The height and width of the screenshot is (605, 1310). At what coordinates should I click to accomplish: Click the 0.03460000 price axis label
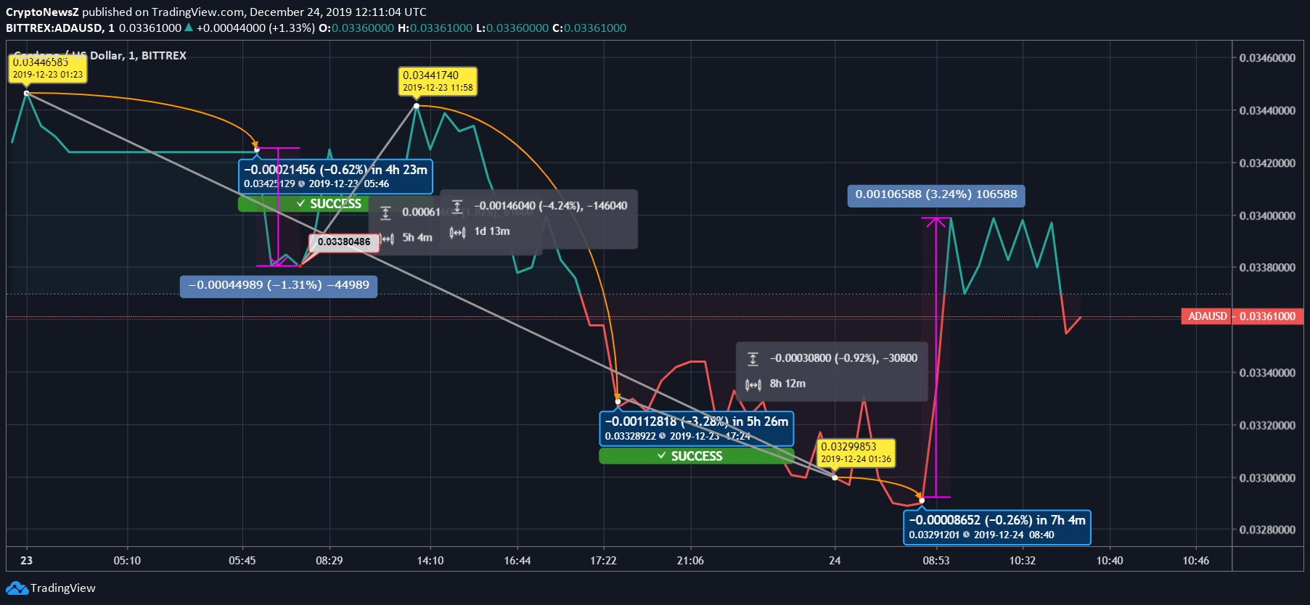tap(1267, 58)
